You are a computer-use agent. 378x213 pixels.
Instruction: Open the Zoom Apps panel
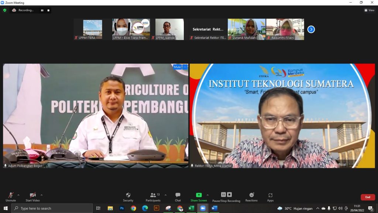pyautogui.click(x=270, y=197)
